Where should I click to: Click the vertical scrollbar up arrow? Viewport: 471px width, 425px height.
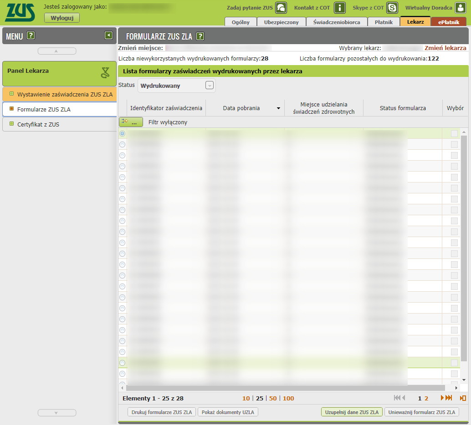pyautogui.click(x=464, y=132)
